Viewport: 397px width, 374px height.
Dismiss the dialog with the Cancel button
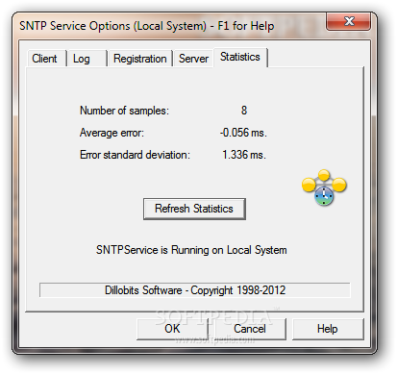[x=250, y=329]
